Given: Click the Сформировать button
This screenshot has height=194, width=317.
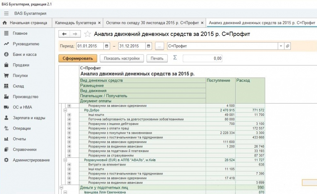Looking at the screenshot, I should (78, 59).
